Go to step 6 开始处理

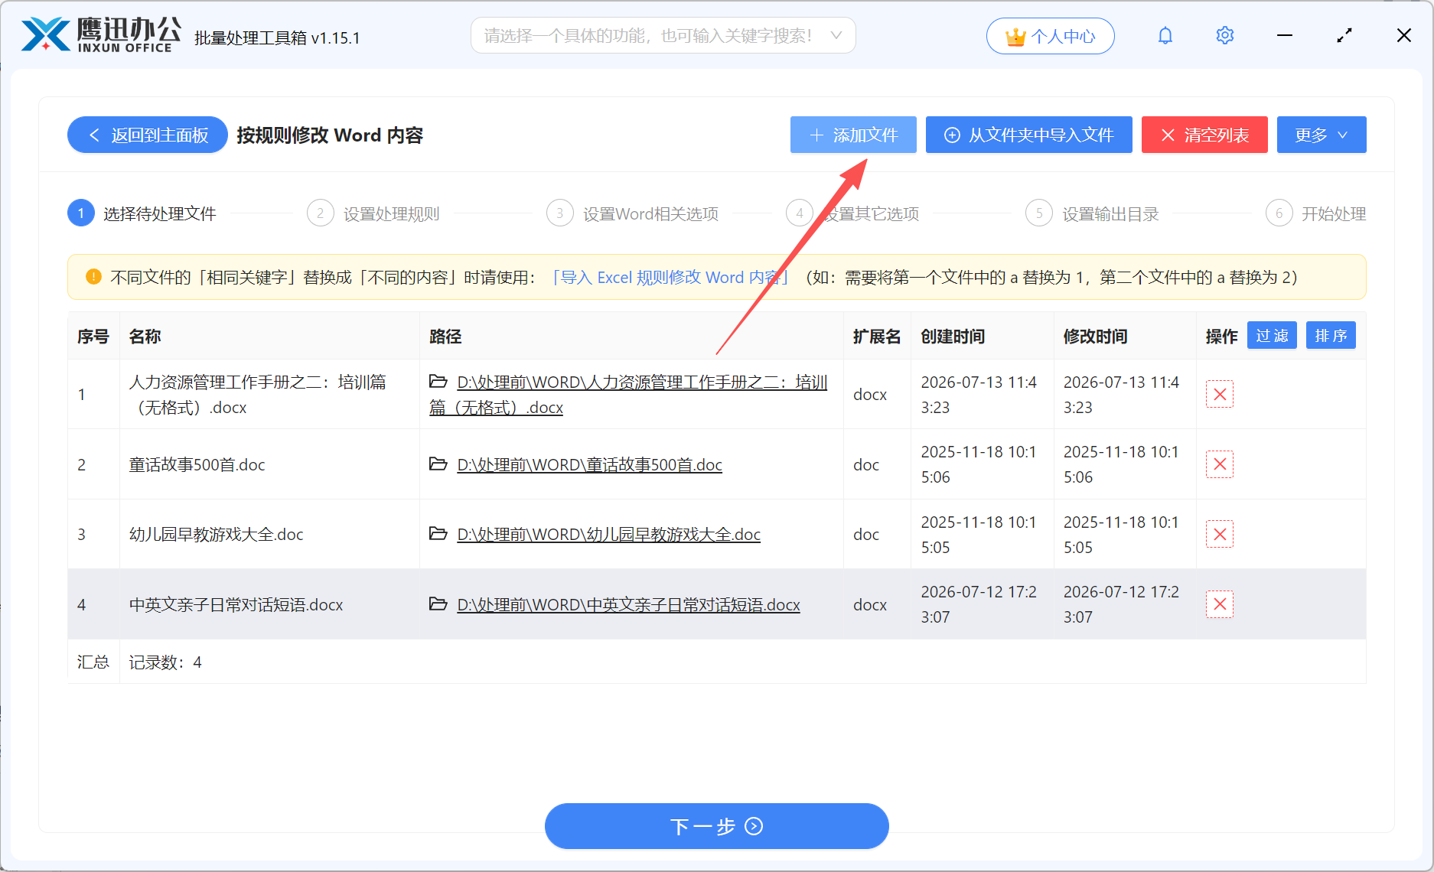pos(1316,213)
